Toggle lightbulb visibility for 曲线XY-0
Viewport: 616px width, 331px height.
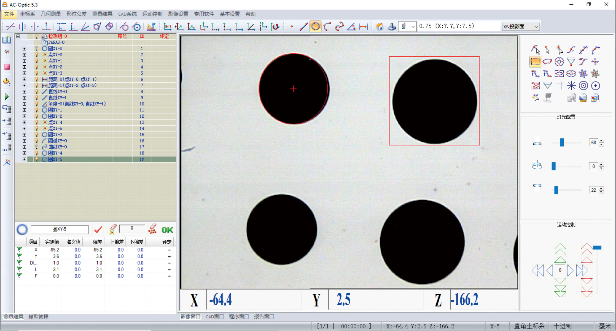click(37, 147)
